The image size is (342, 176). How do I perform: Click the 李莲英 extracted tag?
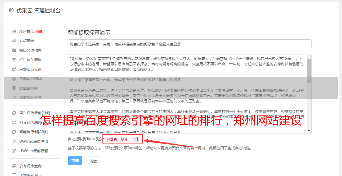click(112, 139)
